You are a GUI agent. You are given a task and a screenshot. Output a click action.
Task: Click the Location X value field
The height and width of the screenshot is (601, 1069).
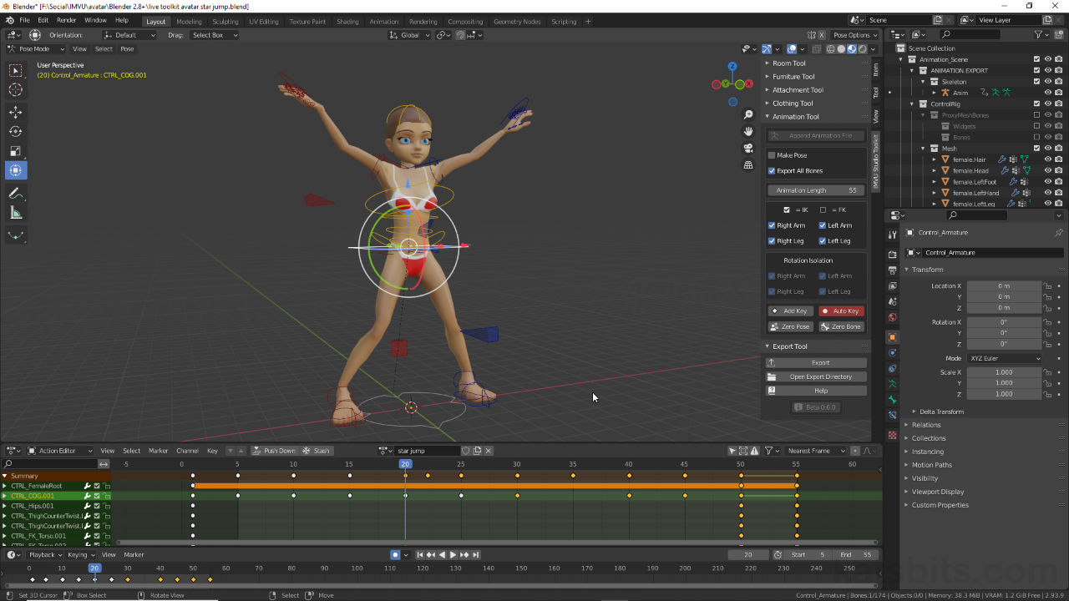point(1004,285)
